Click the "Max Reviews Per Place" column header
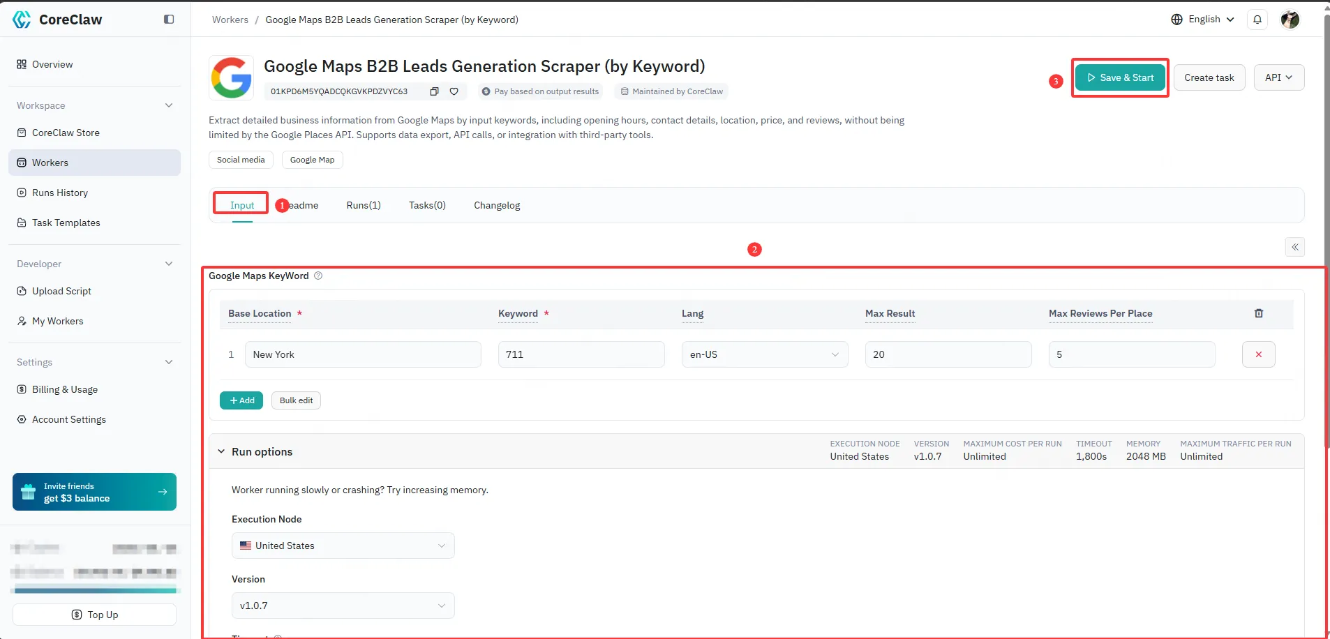Viewport: 1330px width, 639px height. 1100,313
